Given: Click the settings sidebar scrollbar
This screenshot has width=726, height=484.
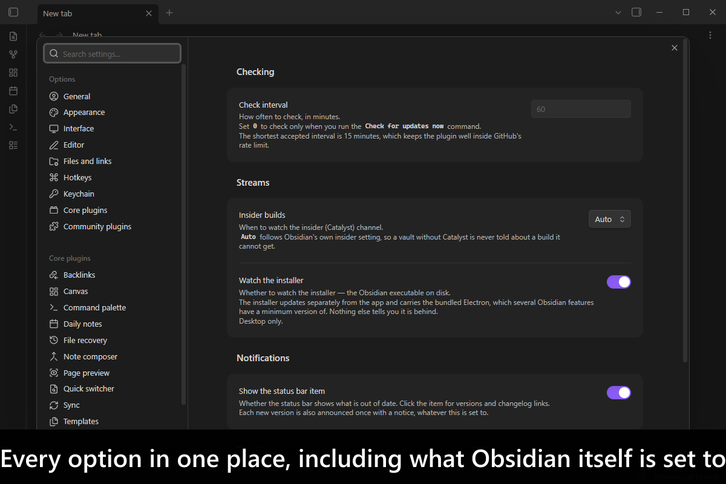Looking at the screenshot, I should [x=184, y=234].
